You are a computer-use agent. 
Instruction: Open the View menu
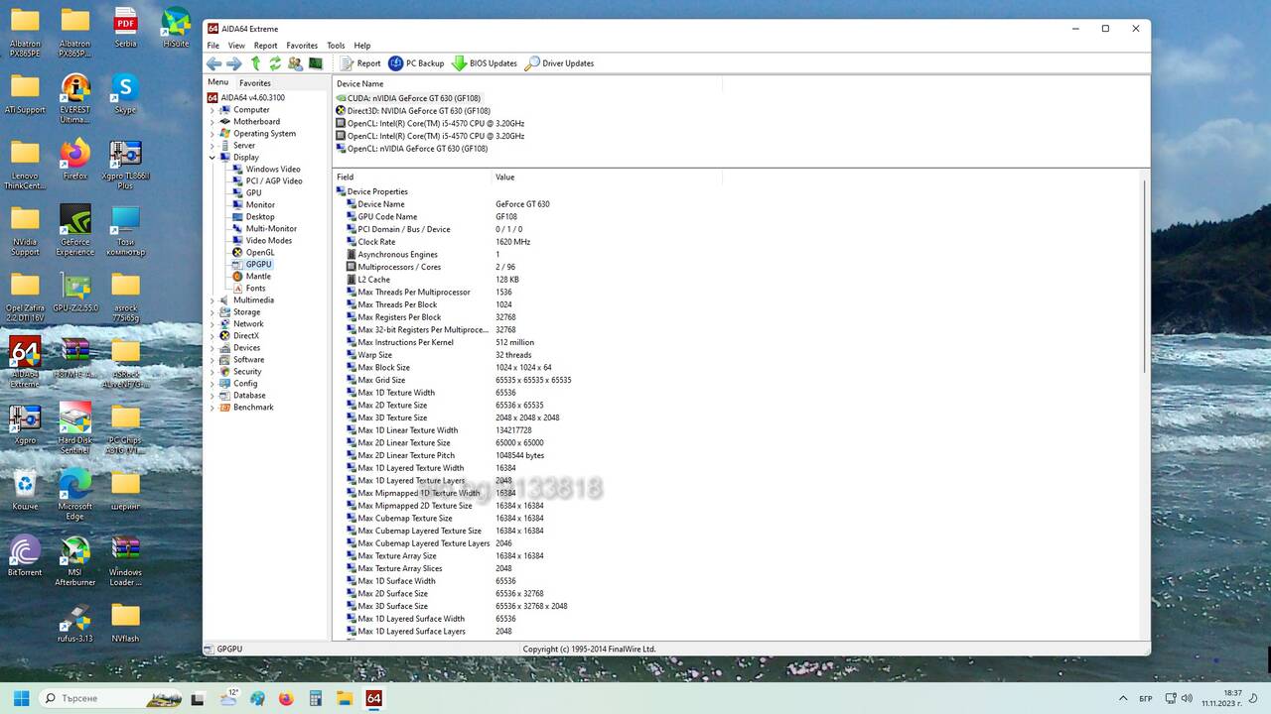[236, 46]
